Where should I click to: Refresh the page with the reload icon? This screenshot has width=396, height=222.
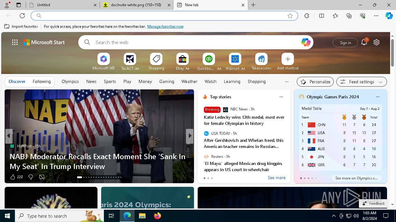coord(22,16)
